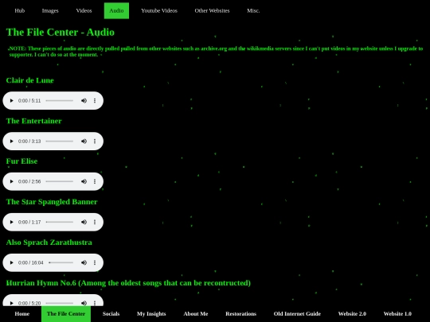Seek within The Entertainer progress bar
This screenshot has height=322, width=430.
click(x=60, y=142)
